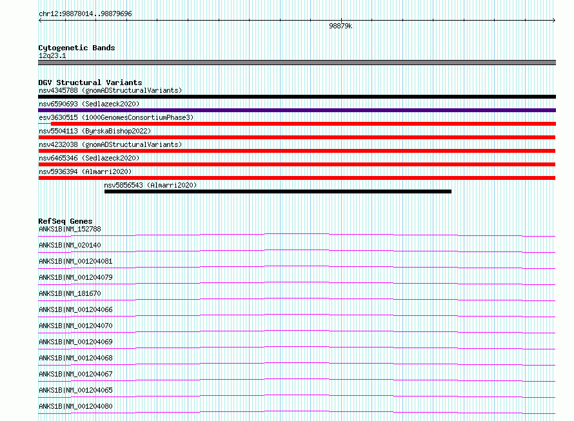Click variant label nsv4232038 (gnomADStructuralVariants)
The height and width of the screenshot is (421, 574).
(110, 144)
